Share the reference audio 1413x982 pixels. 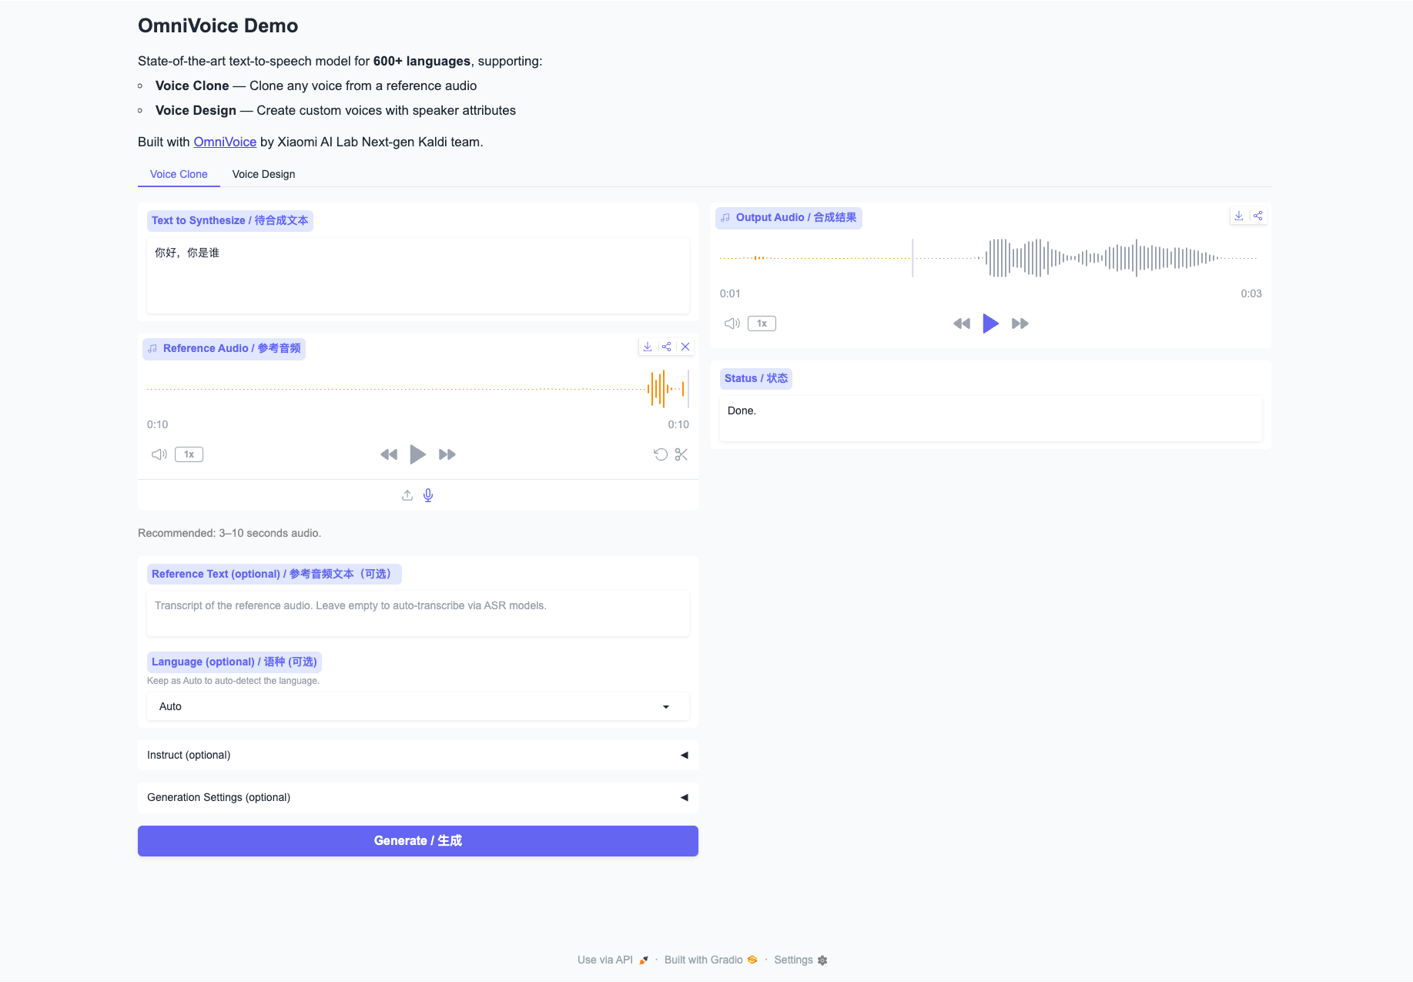pyautogui.click(x=667, y=347)
